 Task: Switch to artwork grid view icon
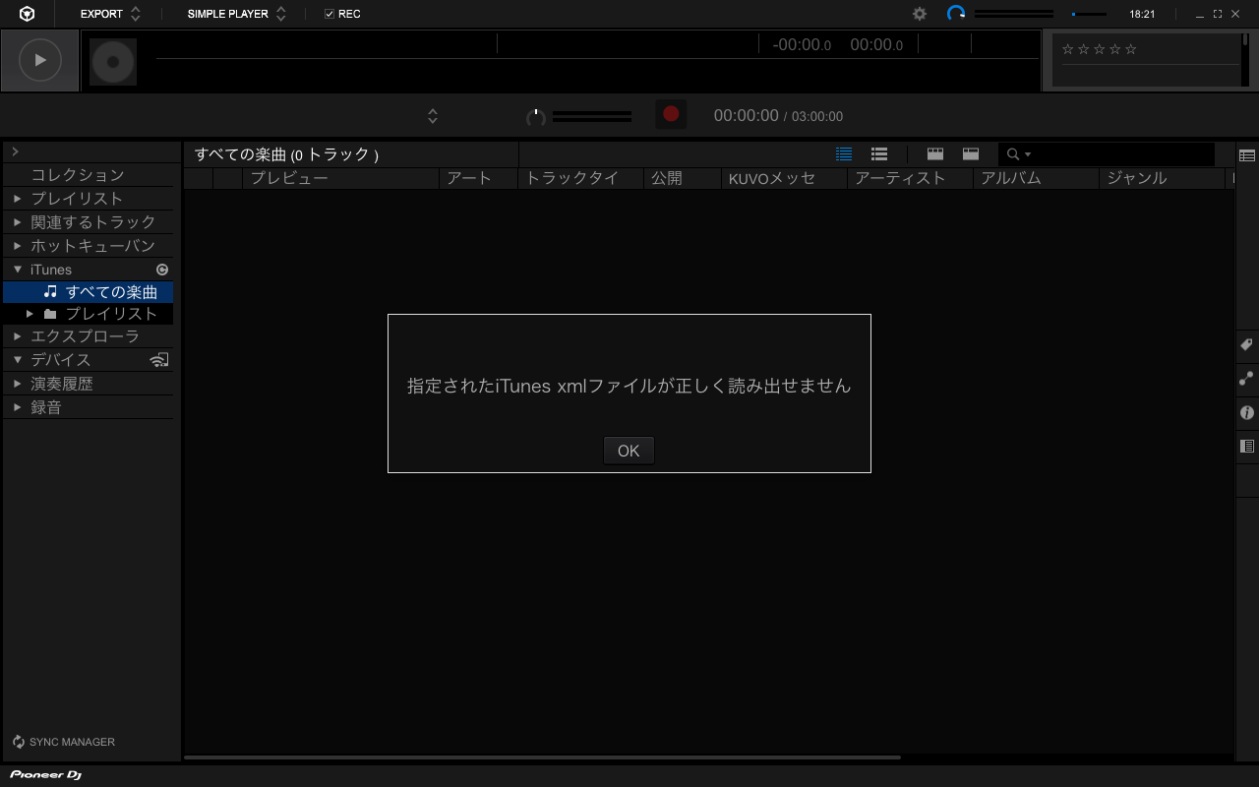tap(935, 153)
